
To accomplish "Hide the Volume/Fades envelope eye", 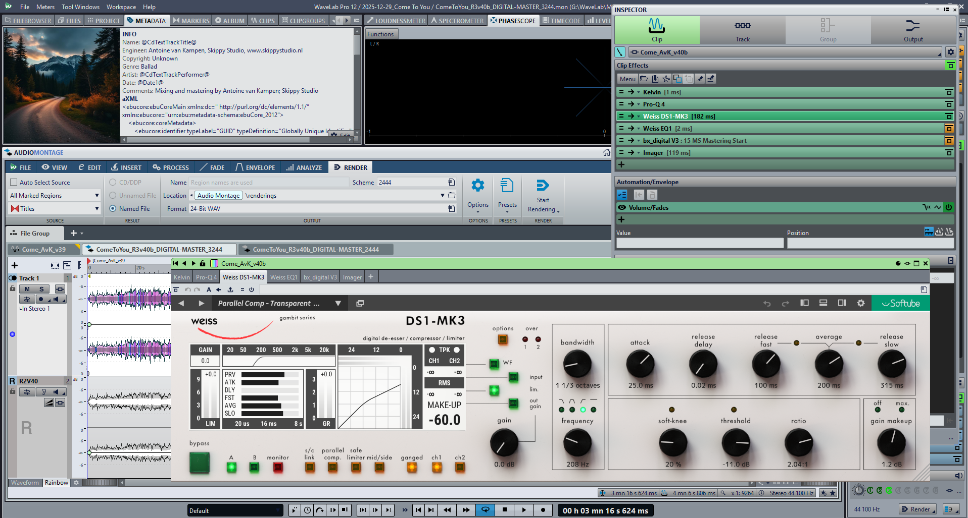I will coord(622,207).
